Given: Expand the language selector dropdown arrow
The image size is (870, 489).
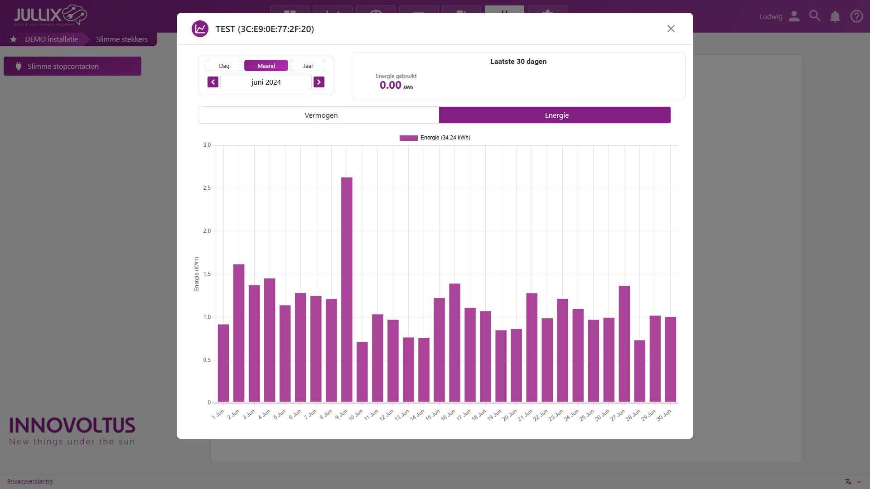Looking at the screenshot, I should (x=859, y=482).
